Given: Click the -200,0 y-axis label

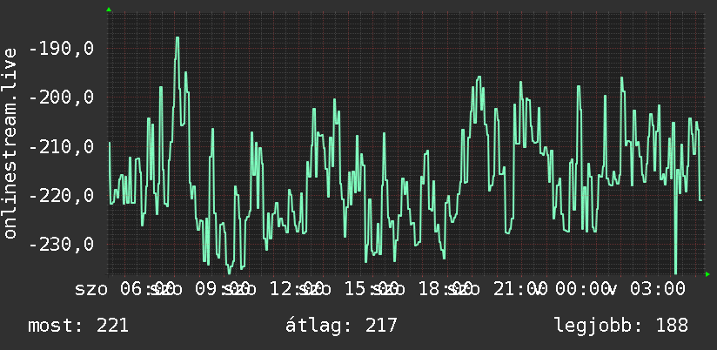Looking at the screenshot, I should coord(61,97).
